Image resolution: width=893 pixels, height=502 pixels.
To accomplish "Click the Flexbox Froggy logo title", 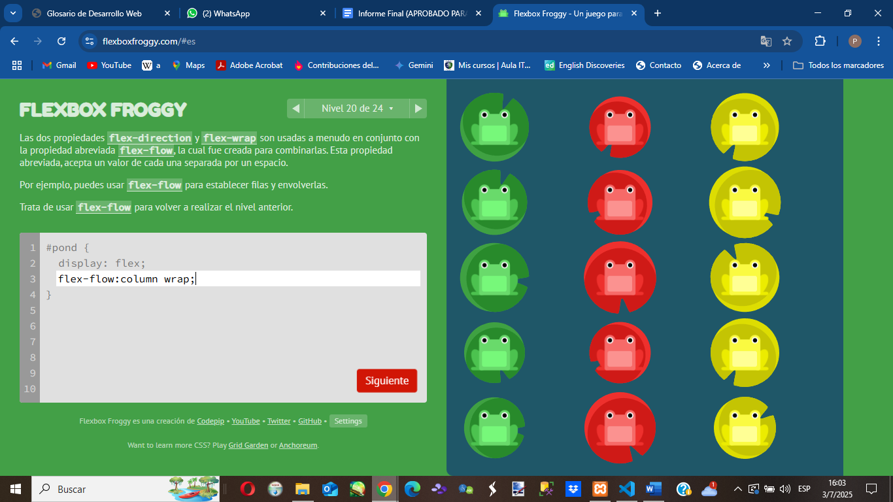I will pyautogui.click(x=103, y=109).
